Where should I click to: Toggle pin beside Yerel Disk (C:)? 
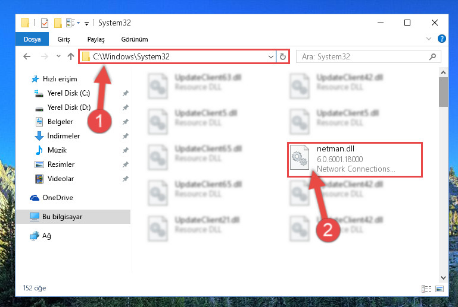coord(125,93)
